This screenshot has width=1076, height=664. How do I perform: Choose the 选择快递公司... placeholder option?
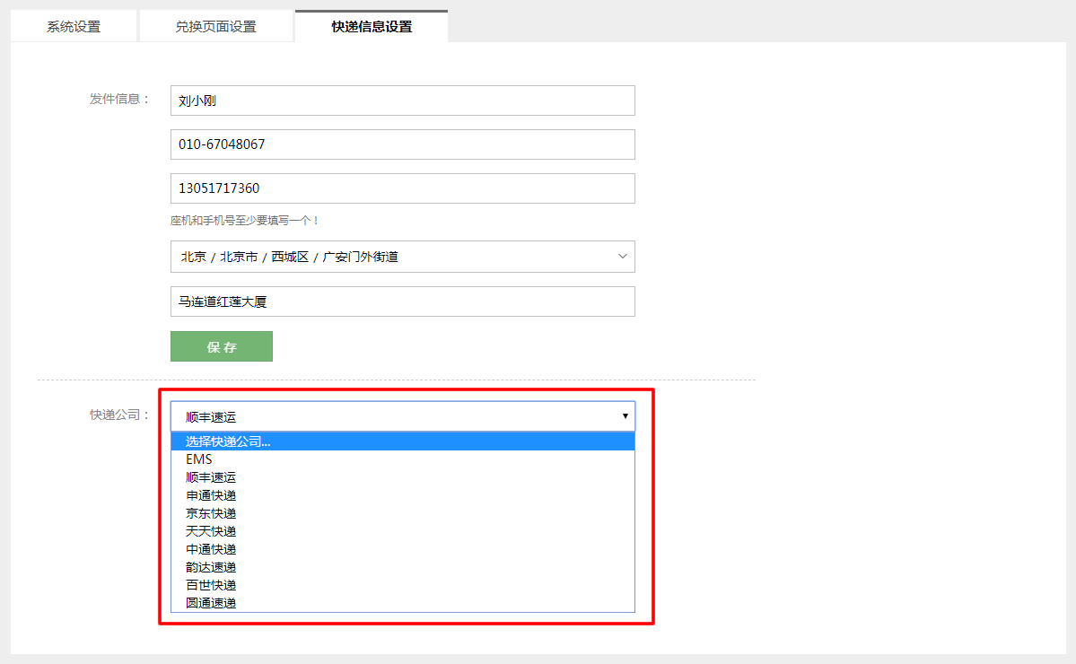click(403, 441)
